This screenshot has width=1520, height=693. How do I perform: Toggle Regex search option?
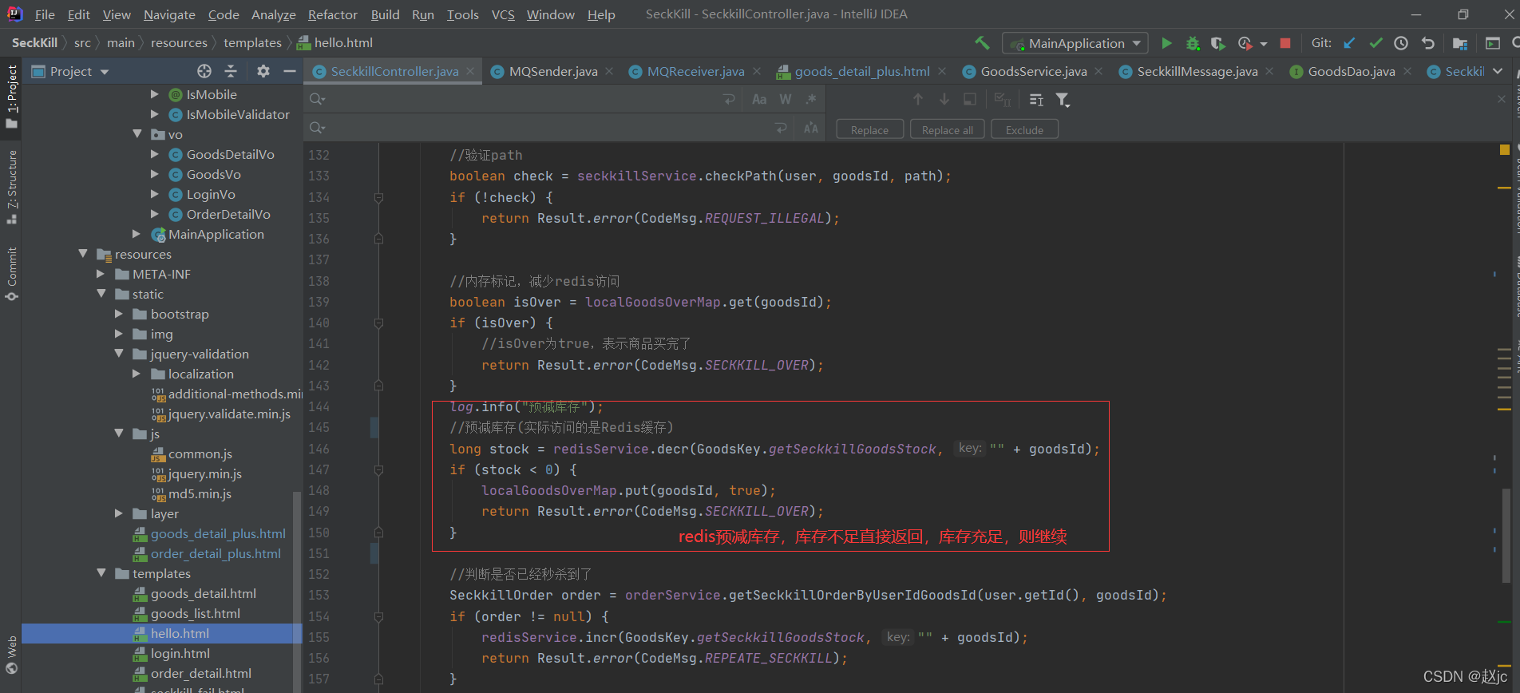tap(811, 99)
